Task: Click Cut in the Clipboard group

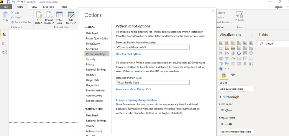Action: coord(15,13)
